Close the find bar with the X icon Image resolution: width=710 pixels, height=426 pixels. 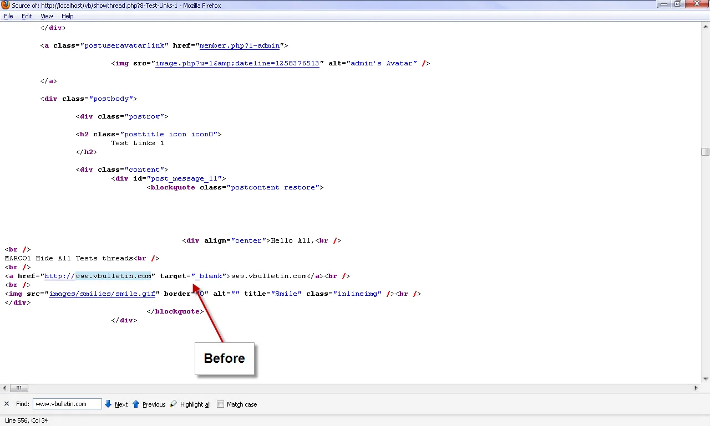[7, 404]
